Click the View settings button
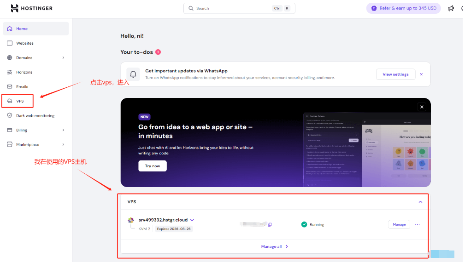The width and height of the screenshot is (465, 262). (x=395, y=74)
